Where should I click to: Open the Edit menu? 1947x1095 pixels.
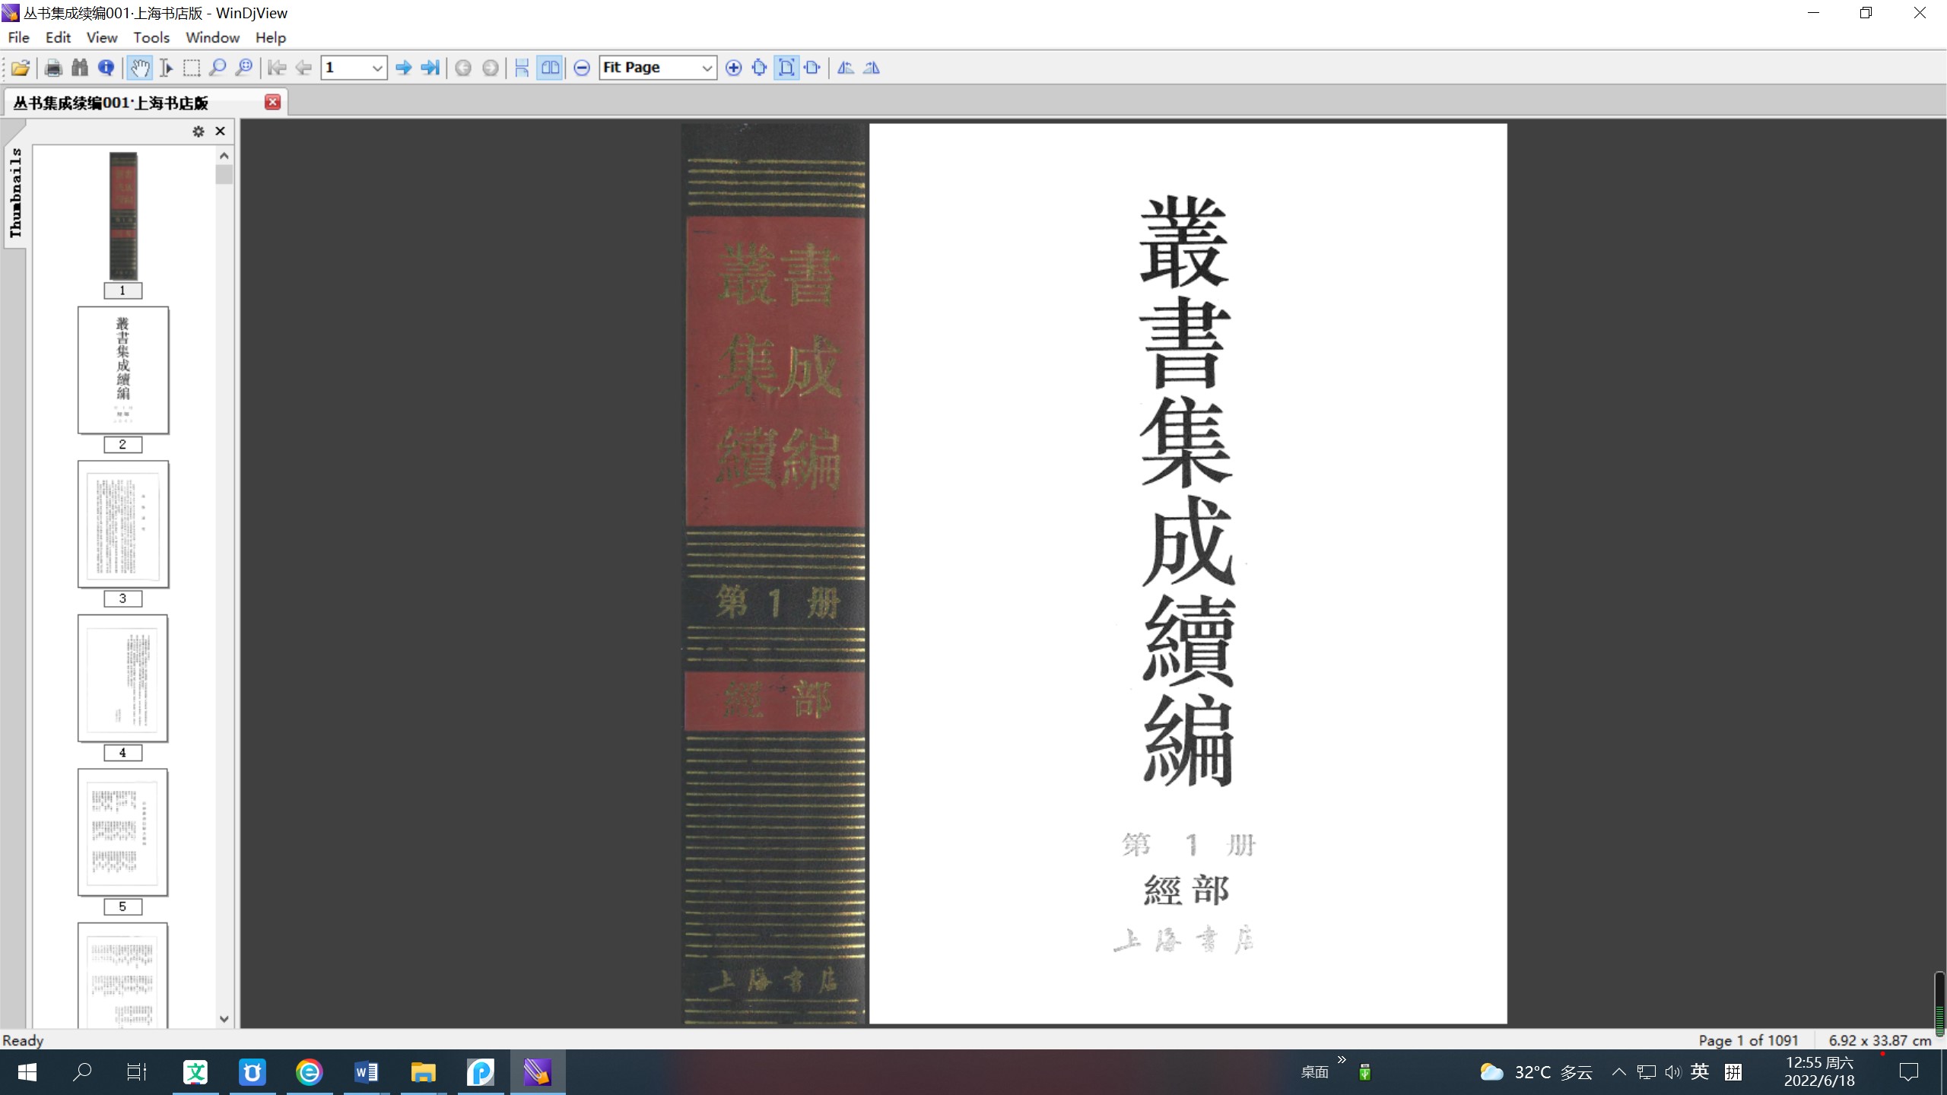[58, 37]
